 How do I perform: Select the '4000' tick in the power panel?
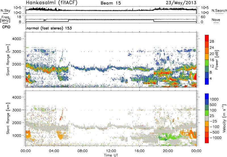pos(16,39)
